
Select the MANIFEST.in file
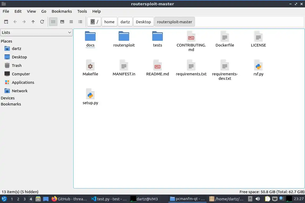pos(124,68)
